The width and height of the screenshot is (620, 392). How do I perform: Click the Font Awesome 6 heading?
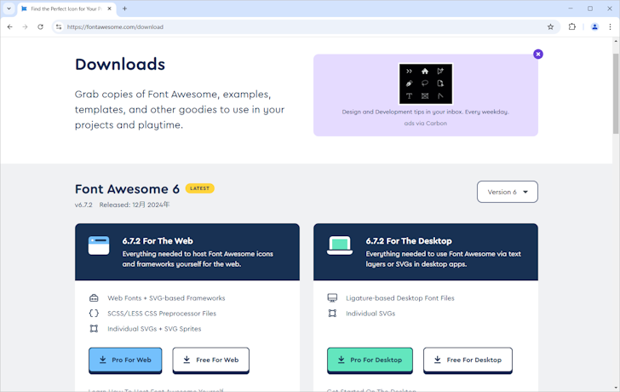click(127, 189)
